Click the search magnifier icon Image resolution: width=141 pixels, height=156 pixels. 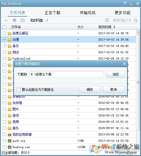tap(136, 20)
